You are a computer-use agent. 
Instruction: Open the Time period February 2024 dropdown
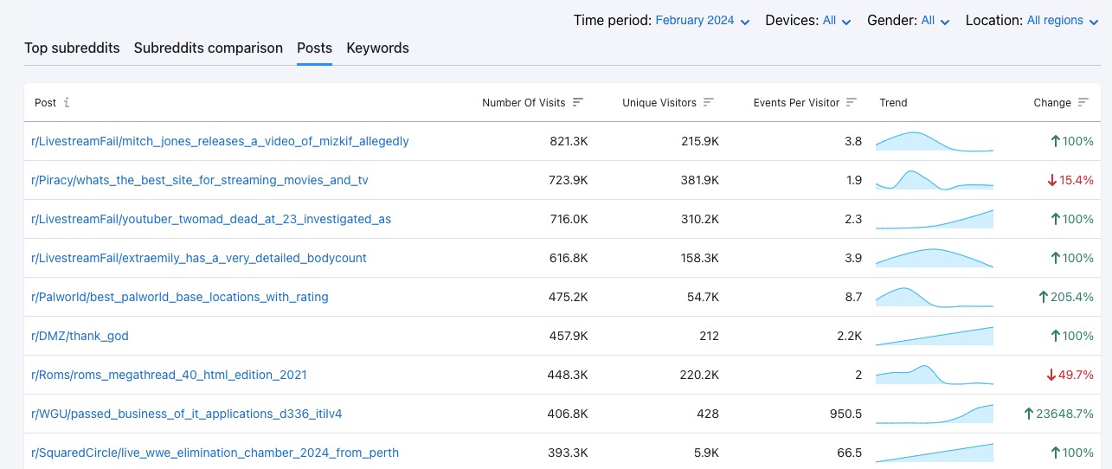702,21
